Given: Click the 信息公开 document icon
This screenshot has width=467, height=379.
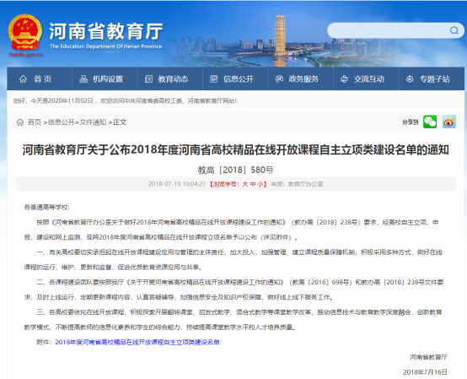Looking at the screenshot, I should pyautogui.click(x=213, y=79).
